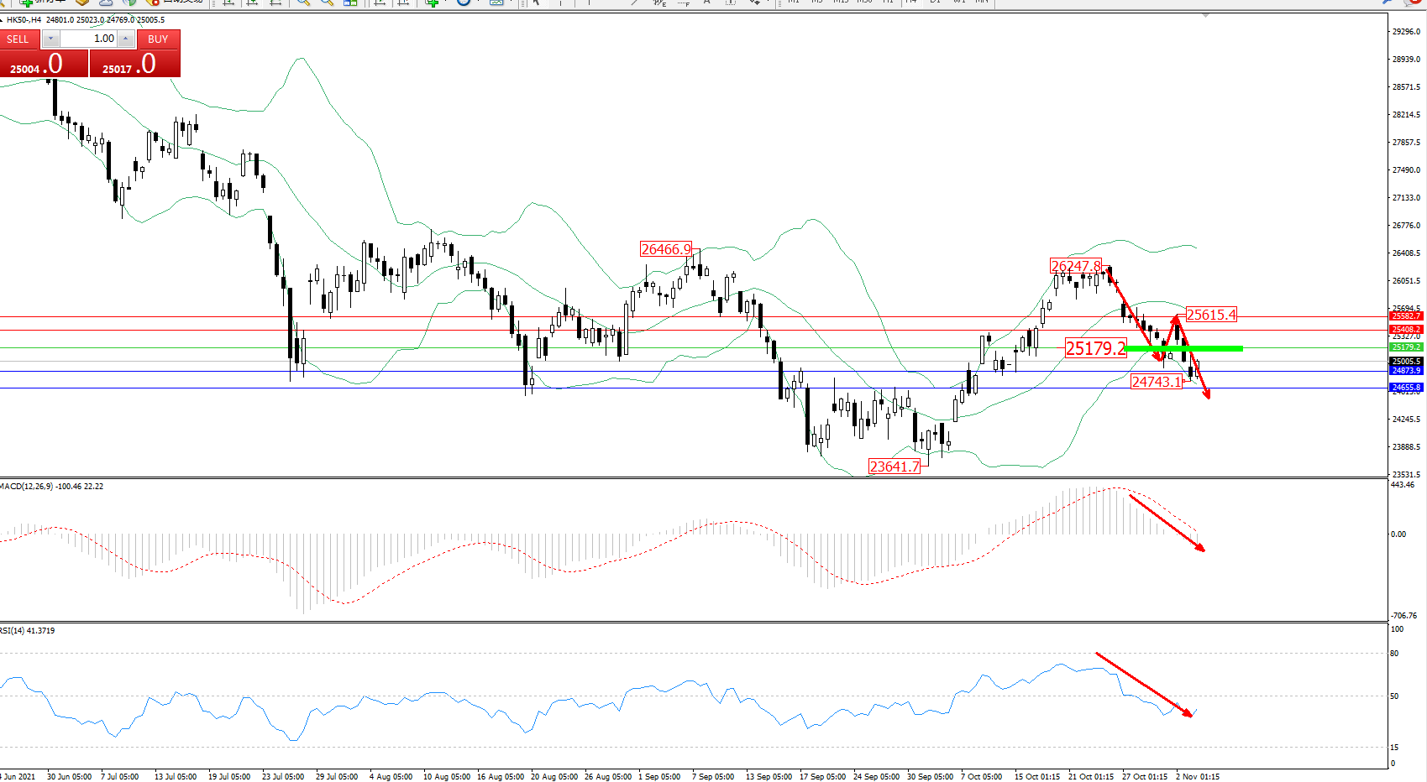Click the zoom out magnifier icon
1427x782 pixels.
coord(327,3)
